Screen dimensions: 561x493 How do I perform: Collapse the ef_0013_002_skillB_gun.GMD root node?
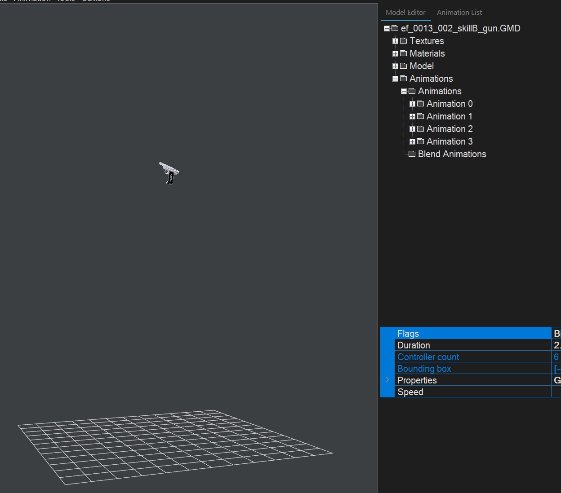pyautogui.click(x=387, y=28)
